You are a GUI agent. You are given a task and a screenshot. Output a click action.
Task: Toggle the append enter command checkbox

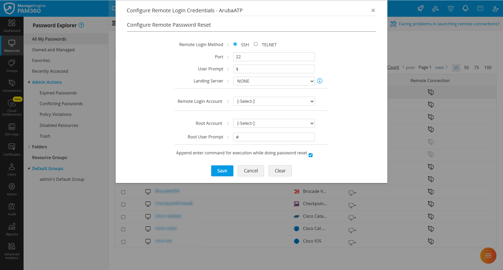click(310, 155)
